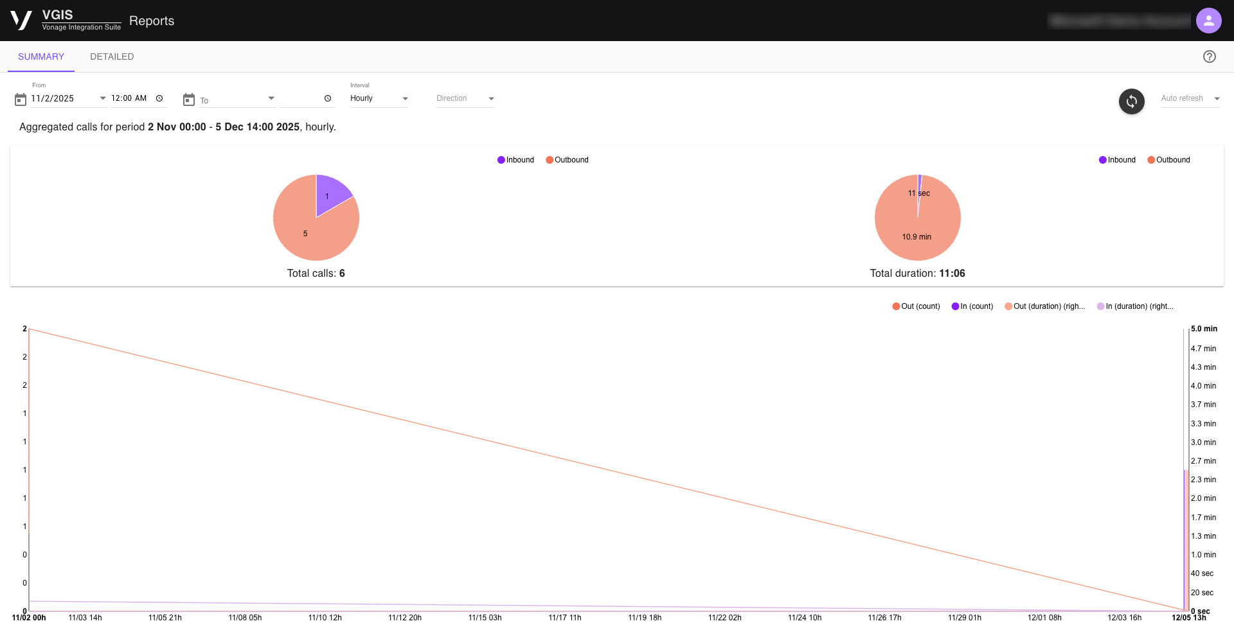Toggle Out (count) series in line chart
The image size is (1234, 637).
click(x=916, y=306)
